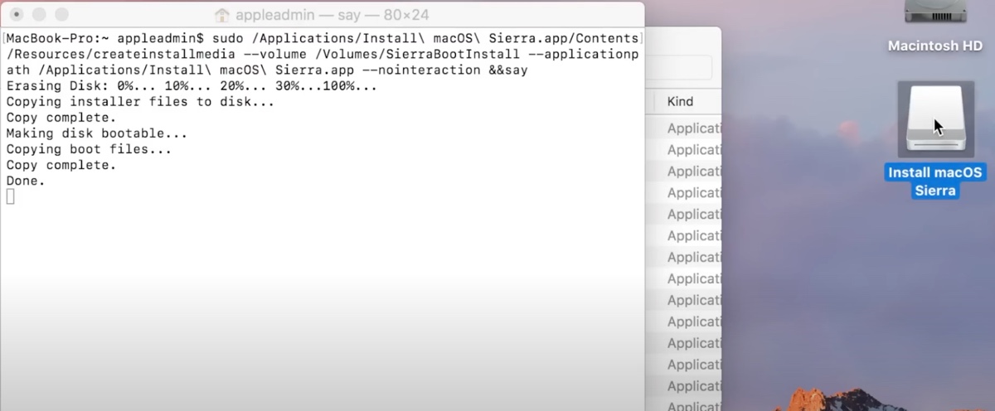This screenshot has width=995, height=411.
Task: Click the 'Install macOS Sierra' highlighted label
Action: tap(934, 181)
